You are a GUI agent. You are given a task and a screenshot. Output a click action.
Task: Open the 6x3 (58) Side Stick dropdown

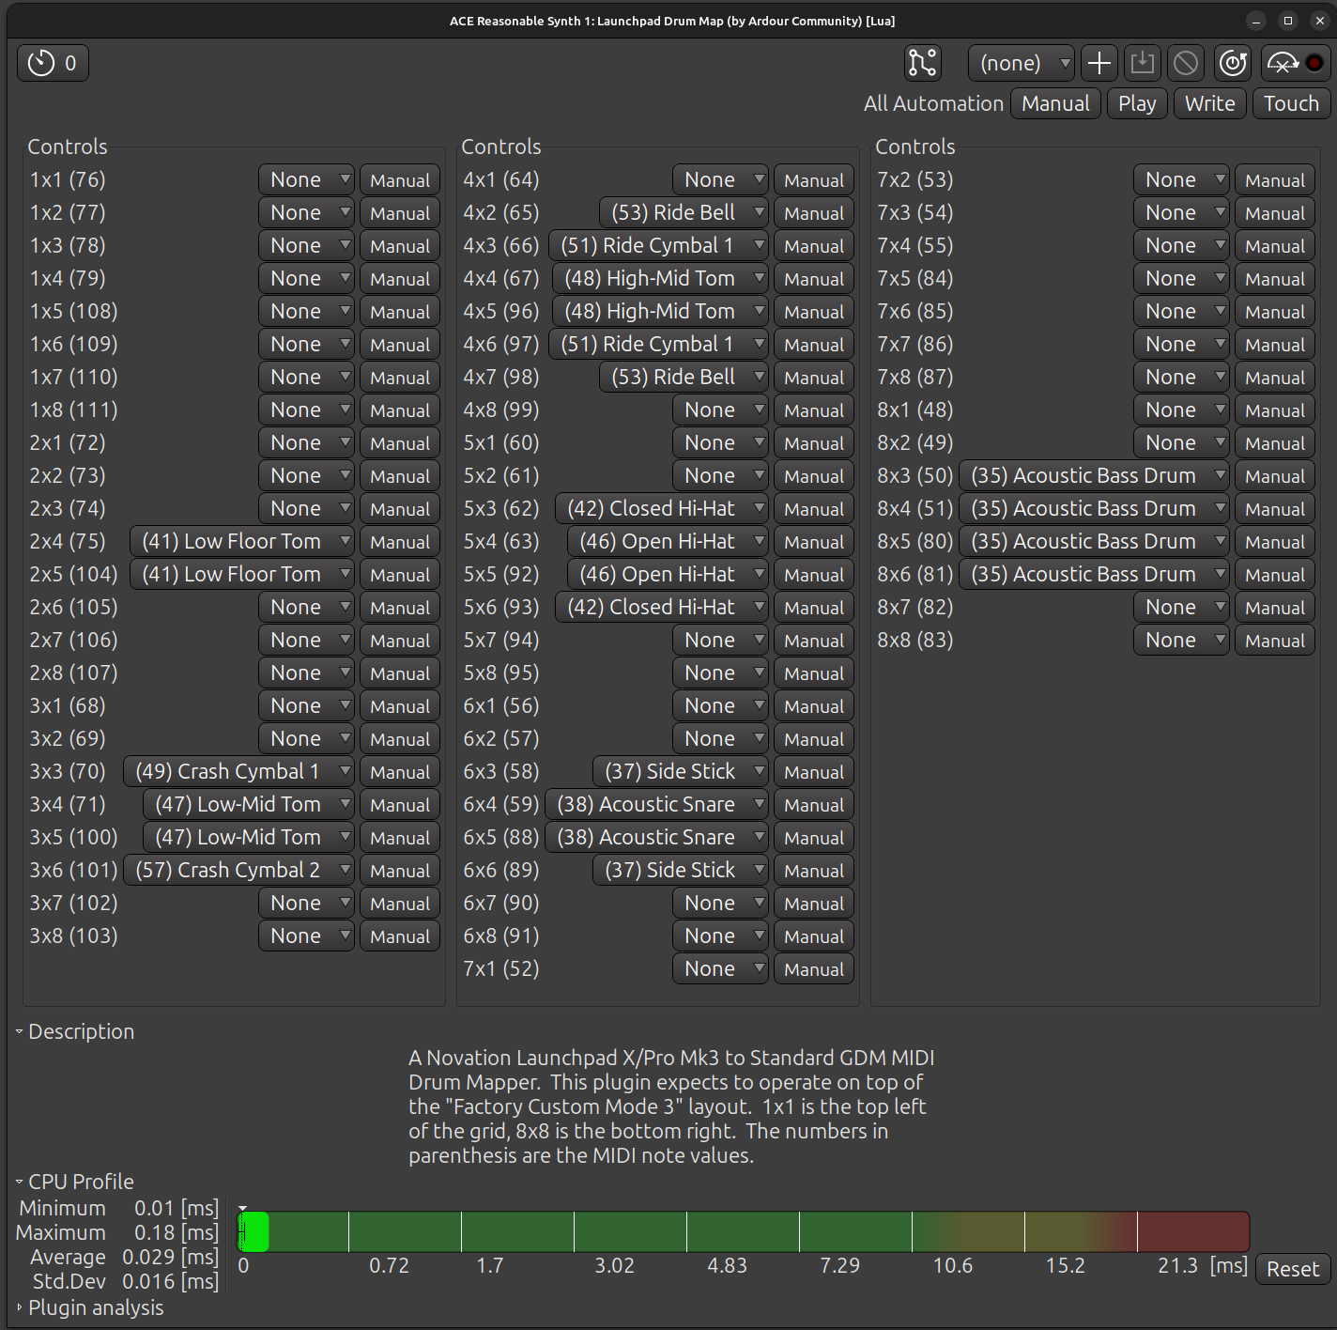pyautogui.click(x=680, y=772)
